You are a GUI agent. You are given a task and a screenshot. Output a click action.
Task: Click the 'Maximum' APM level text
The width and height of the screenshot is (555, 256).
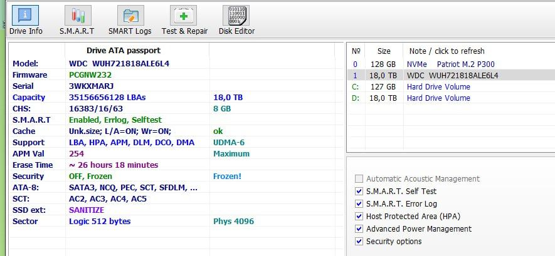231,153
